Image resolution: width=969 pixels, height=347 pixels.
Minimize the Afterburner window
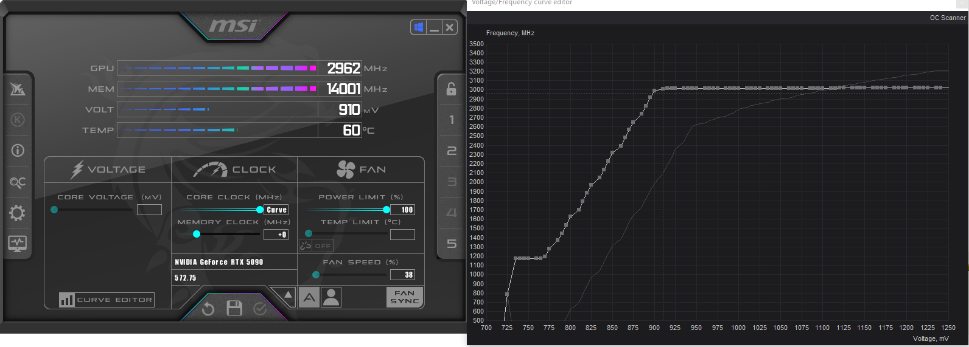(x=434, y=27)
